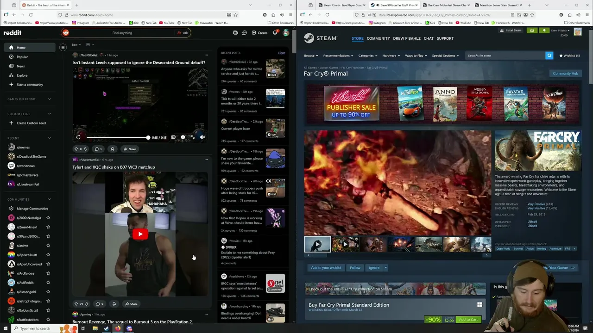Select first Far Cry Primal trailer thumbnail
Image resolution: width=593 pixels, height=333 pixels.
(x=317, y=244)
